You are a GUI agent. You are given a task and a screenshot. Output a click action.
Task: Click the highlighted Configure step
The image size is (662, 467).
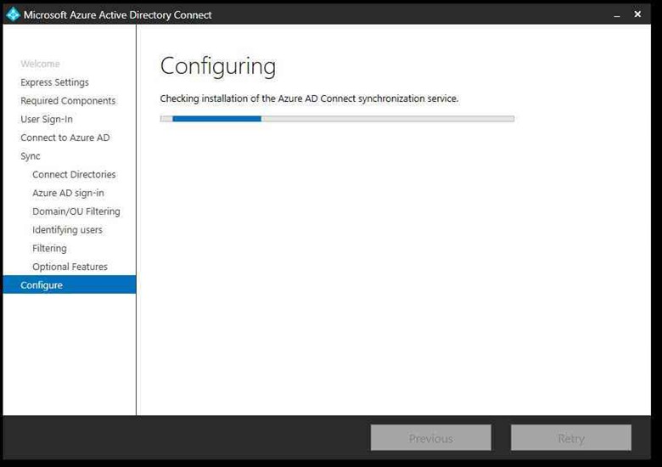click(x=42, y=285)
